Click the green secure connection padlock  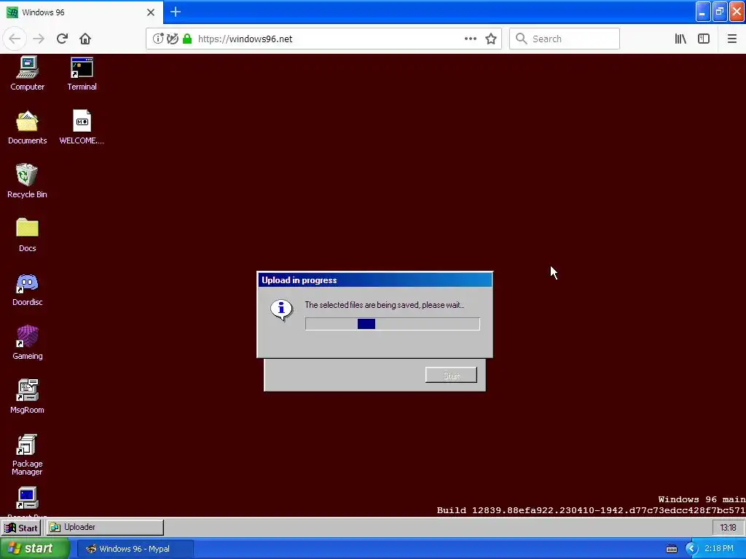pyautogui.click(x=187, y=39)
